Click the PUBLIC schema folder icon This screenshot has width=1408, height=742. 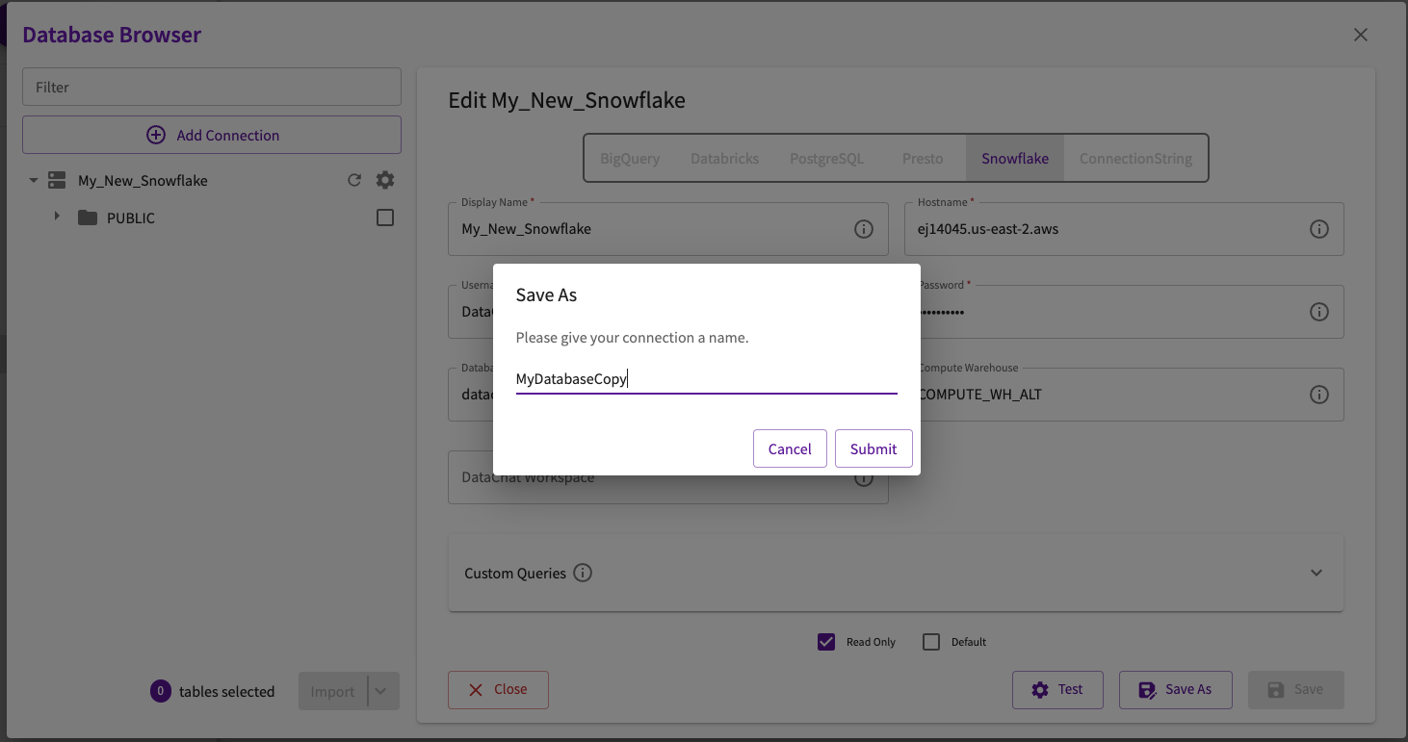point(88,217)
